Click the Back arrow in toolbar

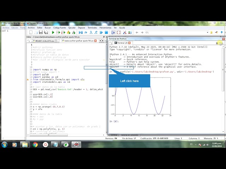point(137,32)
